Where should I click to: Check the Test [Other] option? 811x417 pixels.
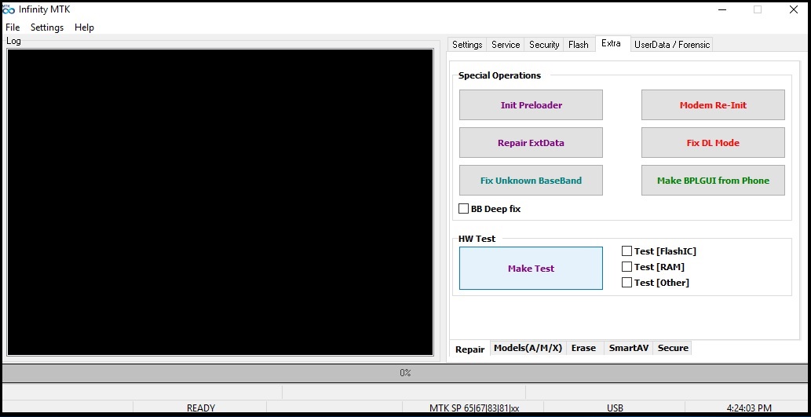click(627, 283)
